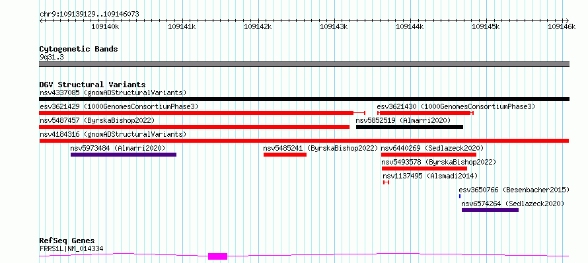Click the purple nsv5973484 variant bar
Screen dimensions: 588x263
124,155
